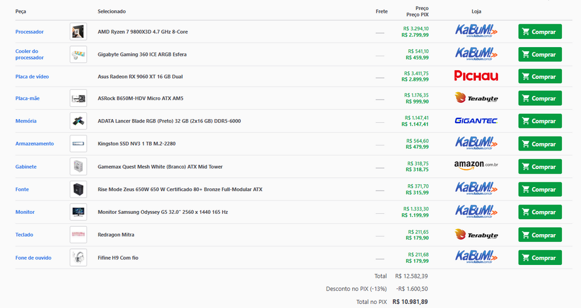Viewport: 581px width, 308px height.
Task: Click the KaBuM logo for Fifine H9
Action: pos(476,257)
